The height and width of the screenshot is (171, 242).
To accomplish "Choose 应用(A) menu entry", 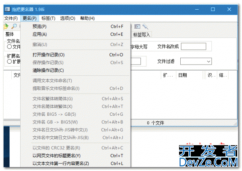I will 76,34.
